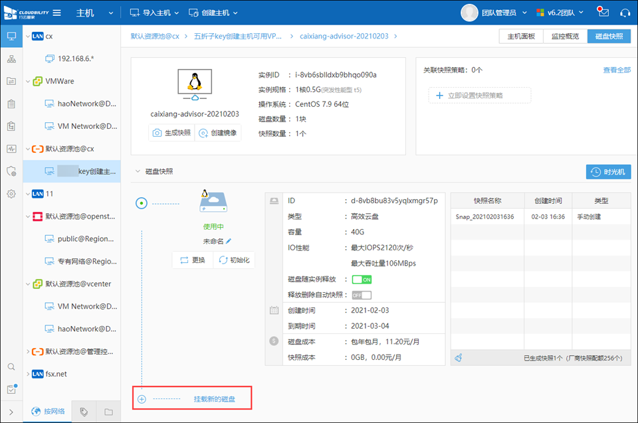
Task: Click the hamburger menu icon beside logo
Action: pos(57,13)
